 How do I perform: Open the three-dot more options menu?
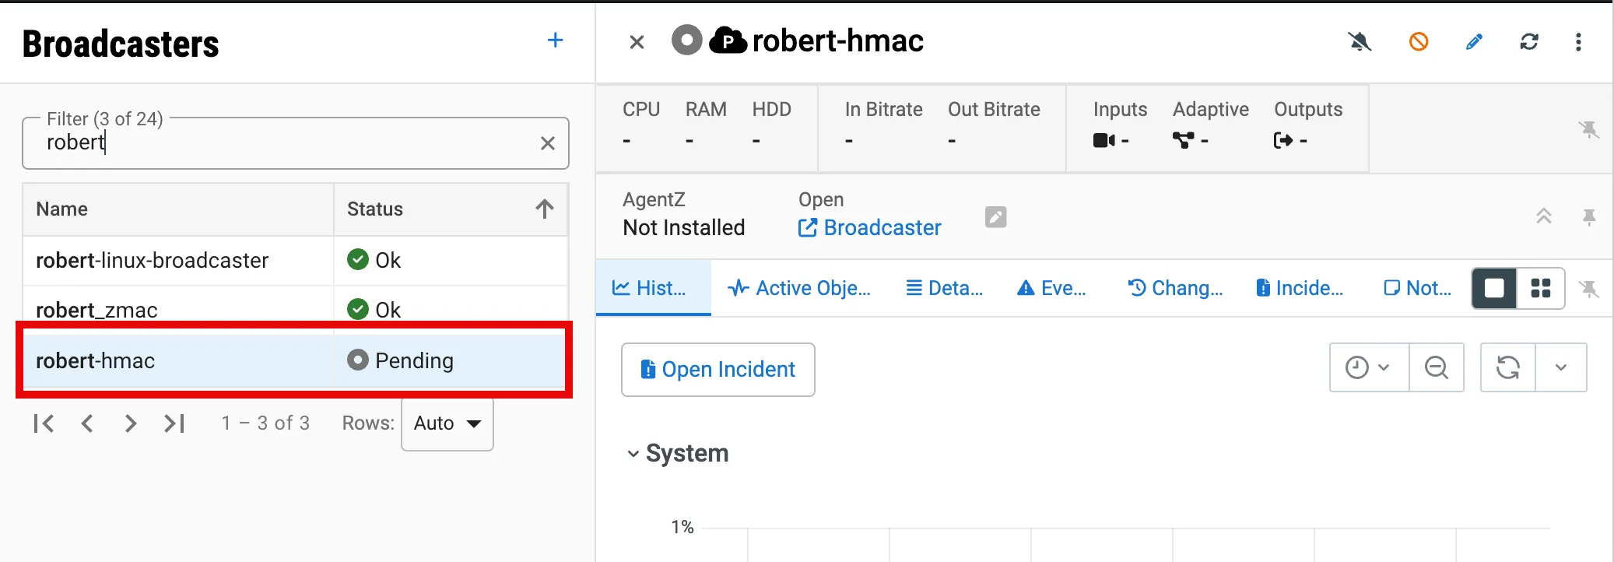tap(1578, 42)
